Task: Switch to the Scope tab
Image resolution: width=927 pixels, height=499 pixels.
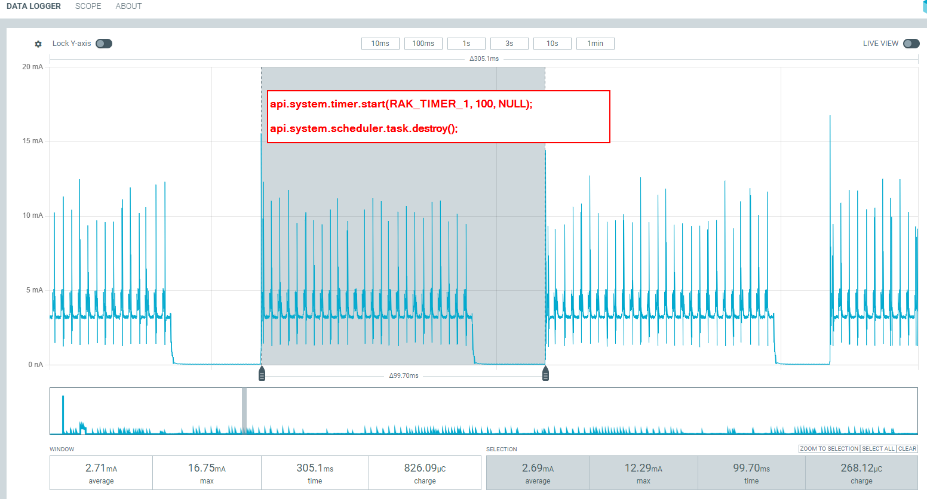Action: (88, 6)
